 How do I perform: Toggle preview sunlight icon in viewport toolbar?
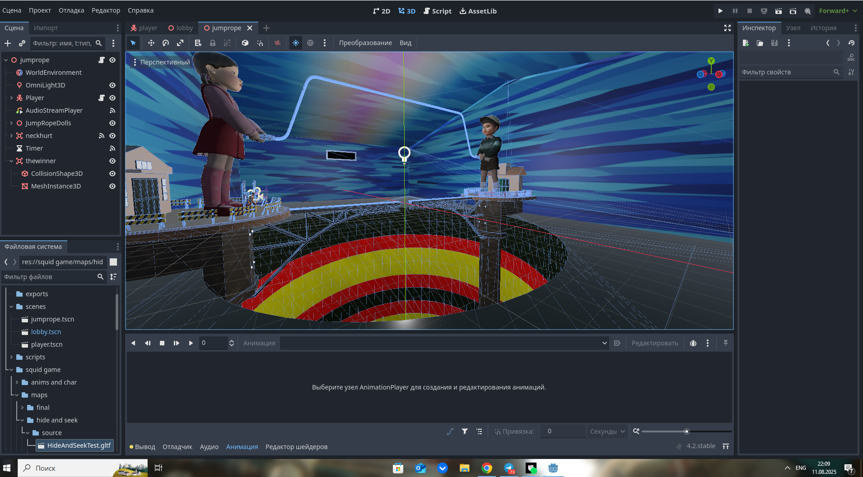pos(295,43)
